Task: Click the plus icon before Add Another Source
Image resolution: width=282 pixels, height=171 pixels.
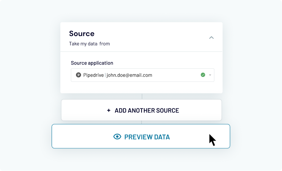Action: click(x=109, y=111)
